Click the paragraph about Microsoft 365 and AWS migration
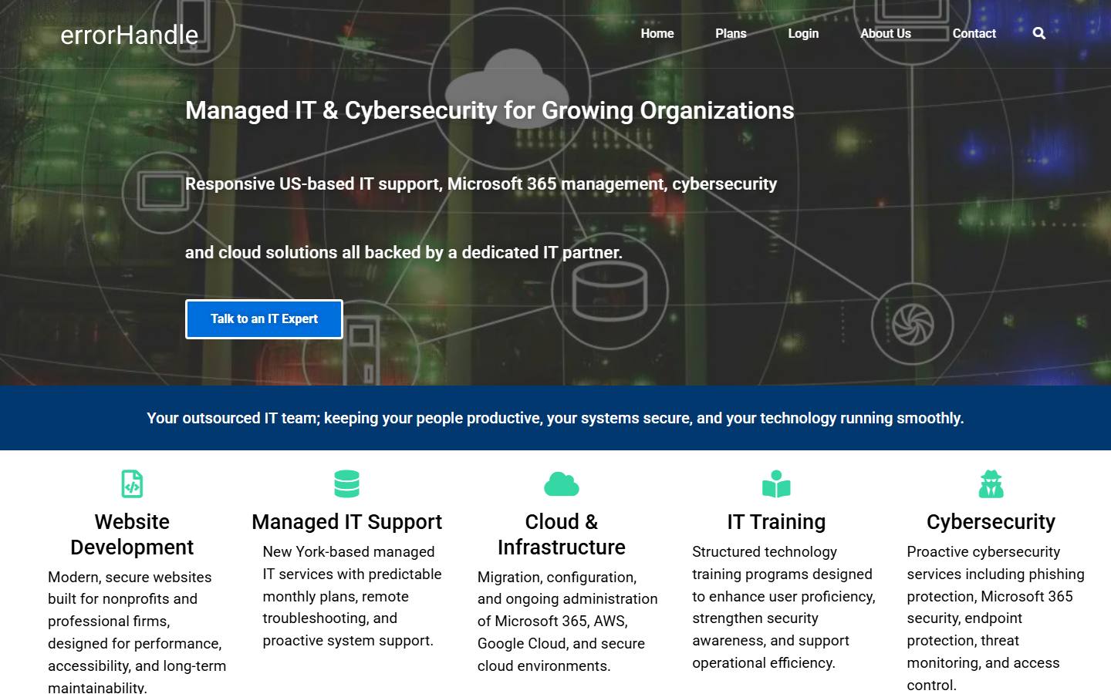 [568, 622]
